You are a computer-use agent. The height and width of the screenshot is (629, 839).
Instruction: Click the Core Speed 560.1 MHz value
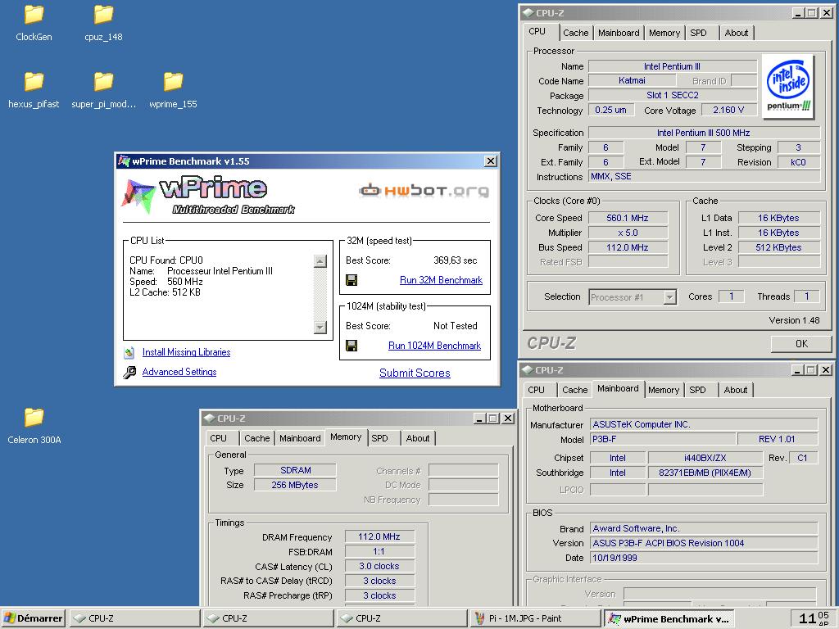tap(628, 218)
